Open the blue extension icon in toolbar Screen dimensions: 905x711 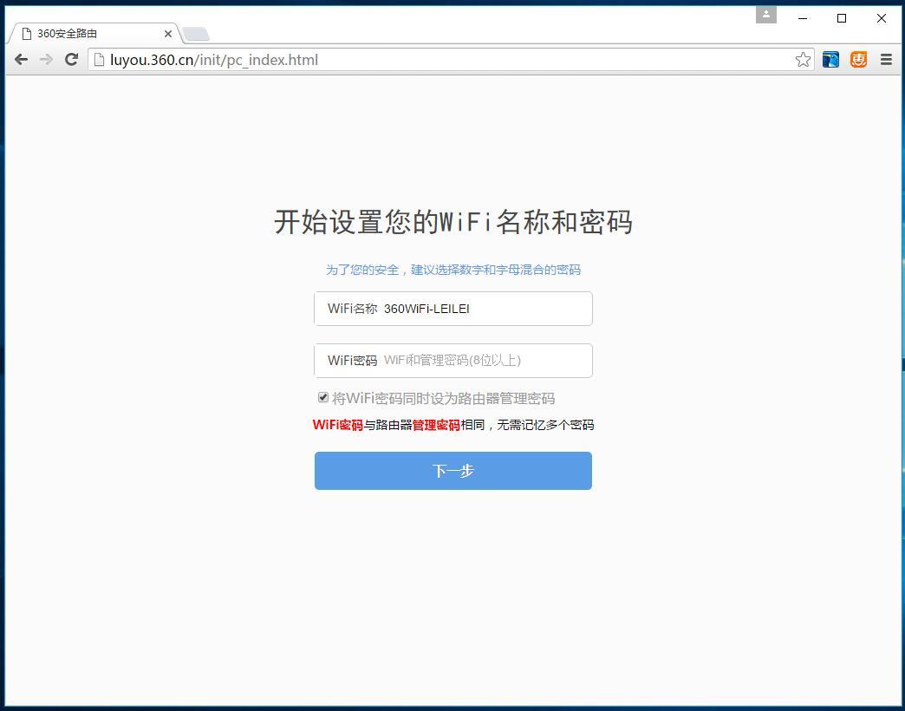pos(830,59)
